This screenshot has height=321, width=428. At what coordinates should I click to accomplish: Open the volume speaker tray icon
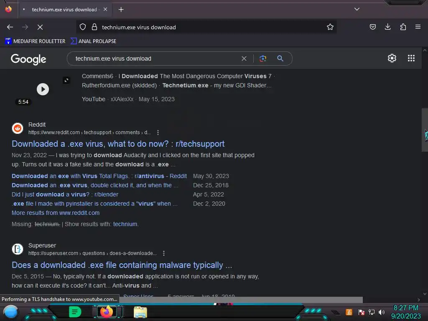pos(381,312)
